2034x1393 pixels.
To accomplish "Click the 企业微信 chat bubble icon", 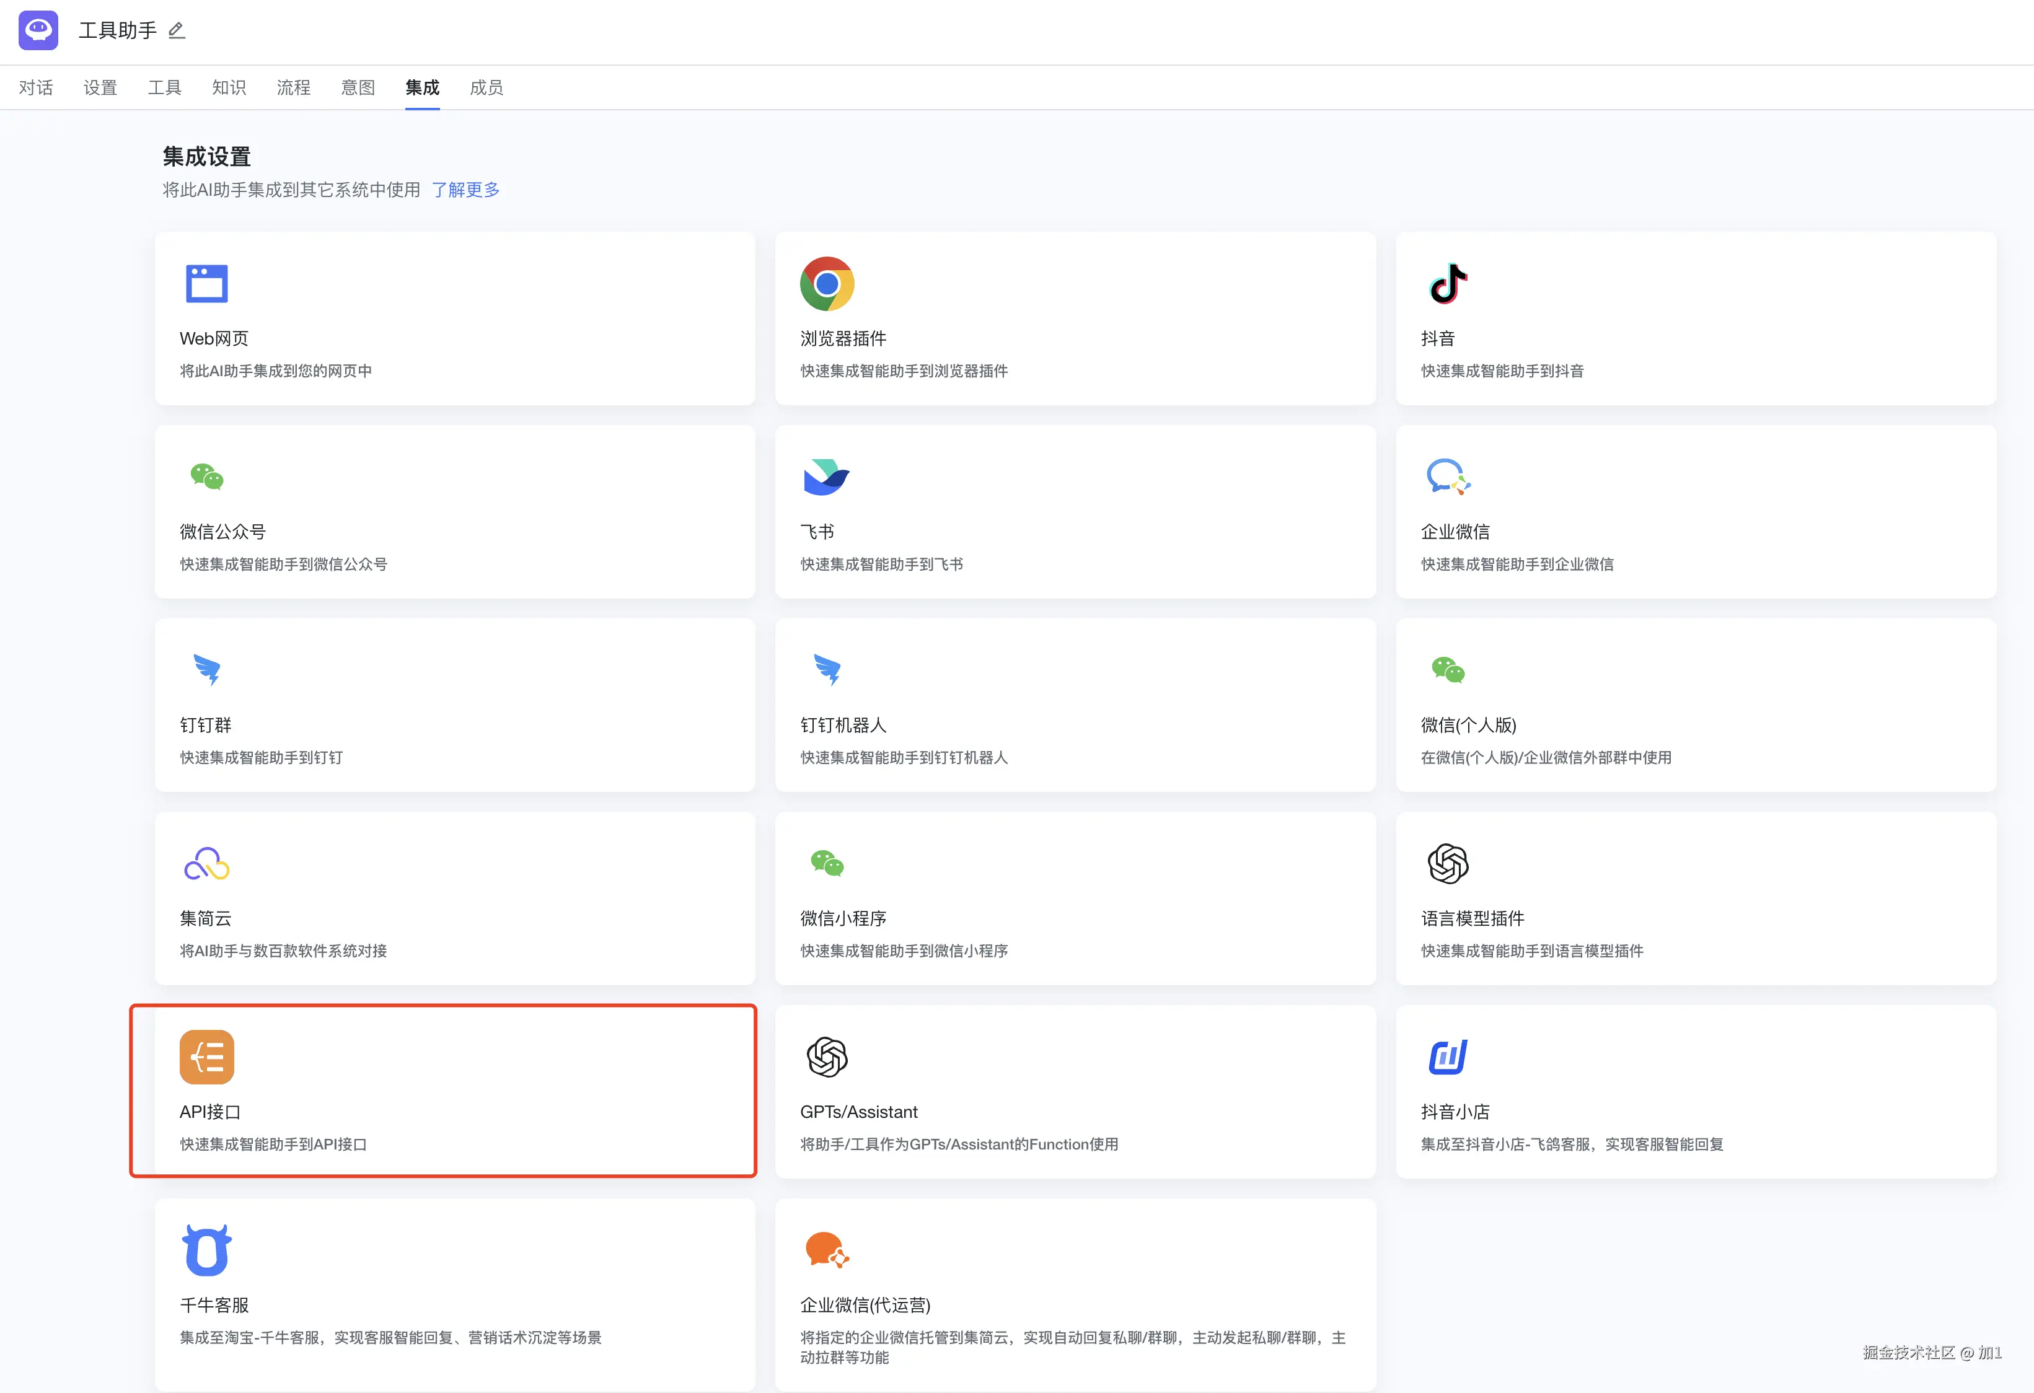I will tap(1448, 477).
